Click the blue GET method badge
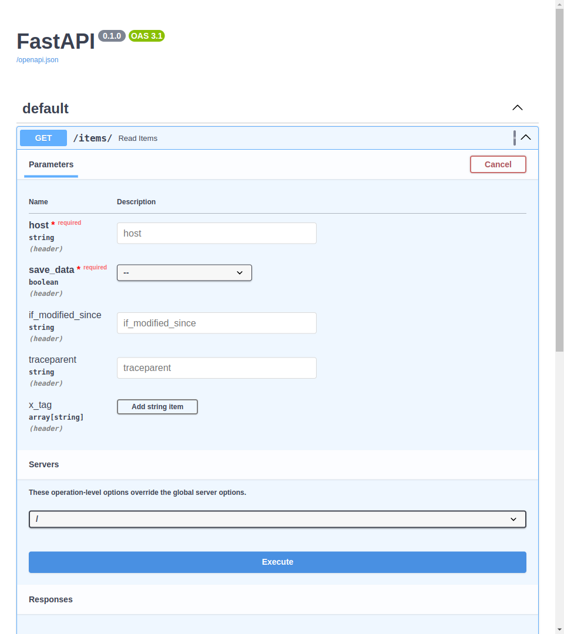 tap(43, 138)
